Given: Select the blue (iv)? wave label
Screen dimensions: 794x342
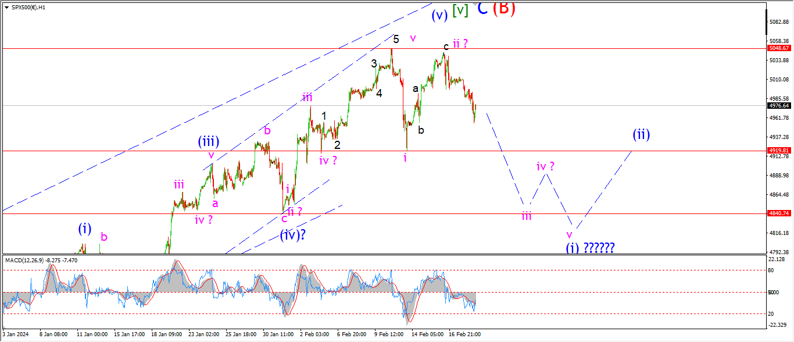Looking at the screenshot, I should pos(293,235).
